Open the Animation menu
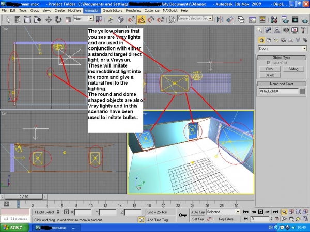This screenshot has width=310, height=232. (x=92, y=11)
